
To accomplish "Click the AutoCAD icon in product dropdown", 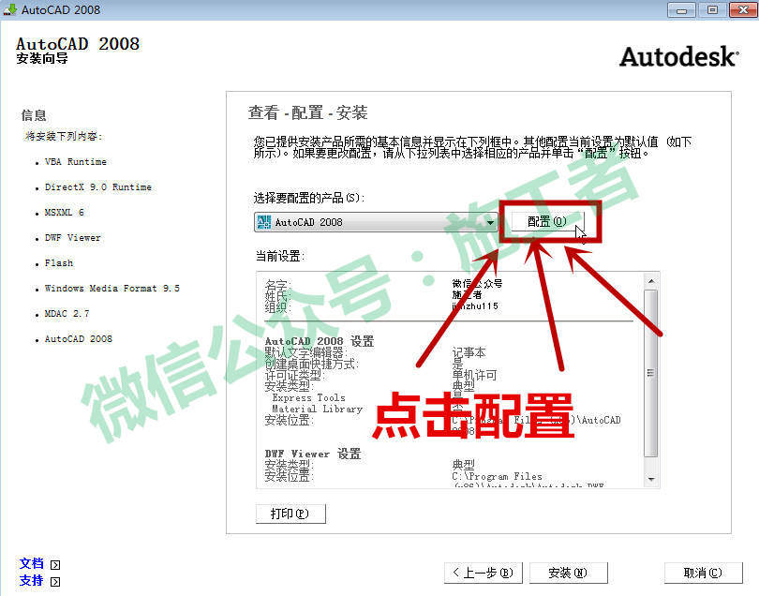I will [x=264, y=222].
